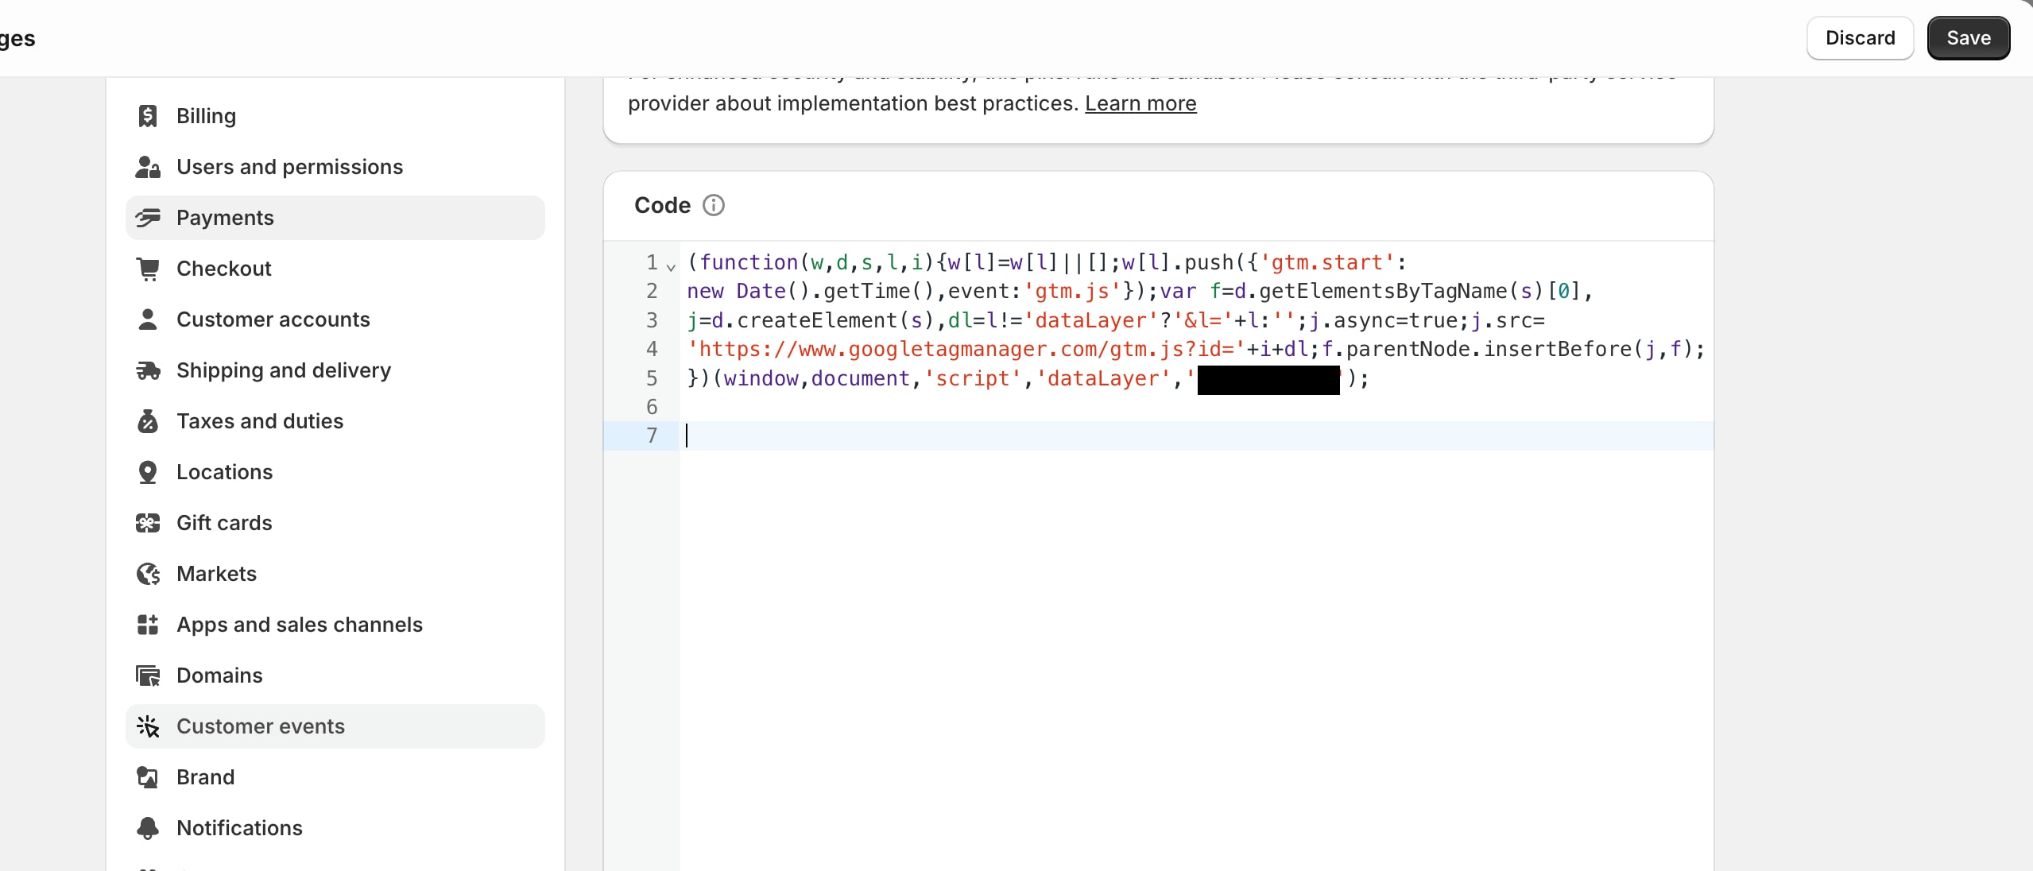
Task: Select the Taxes and duties icon
Action: pos(147,422)
